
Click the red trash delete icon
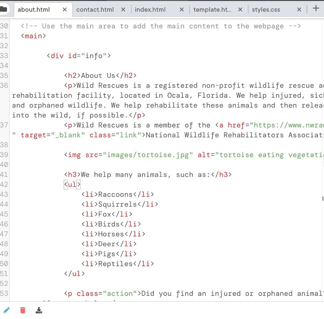tap(23, 310)
